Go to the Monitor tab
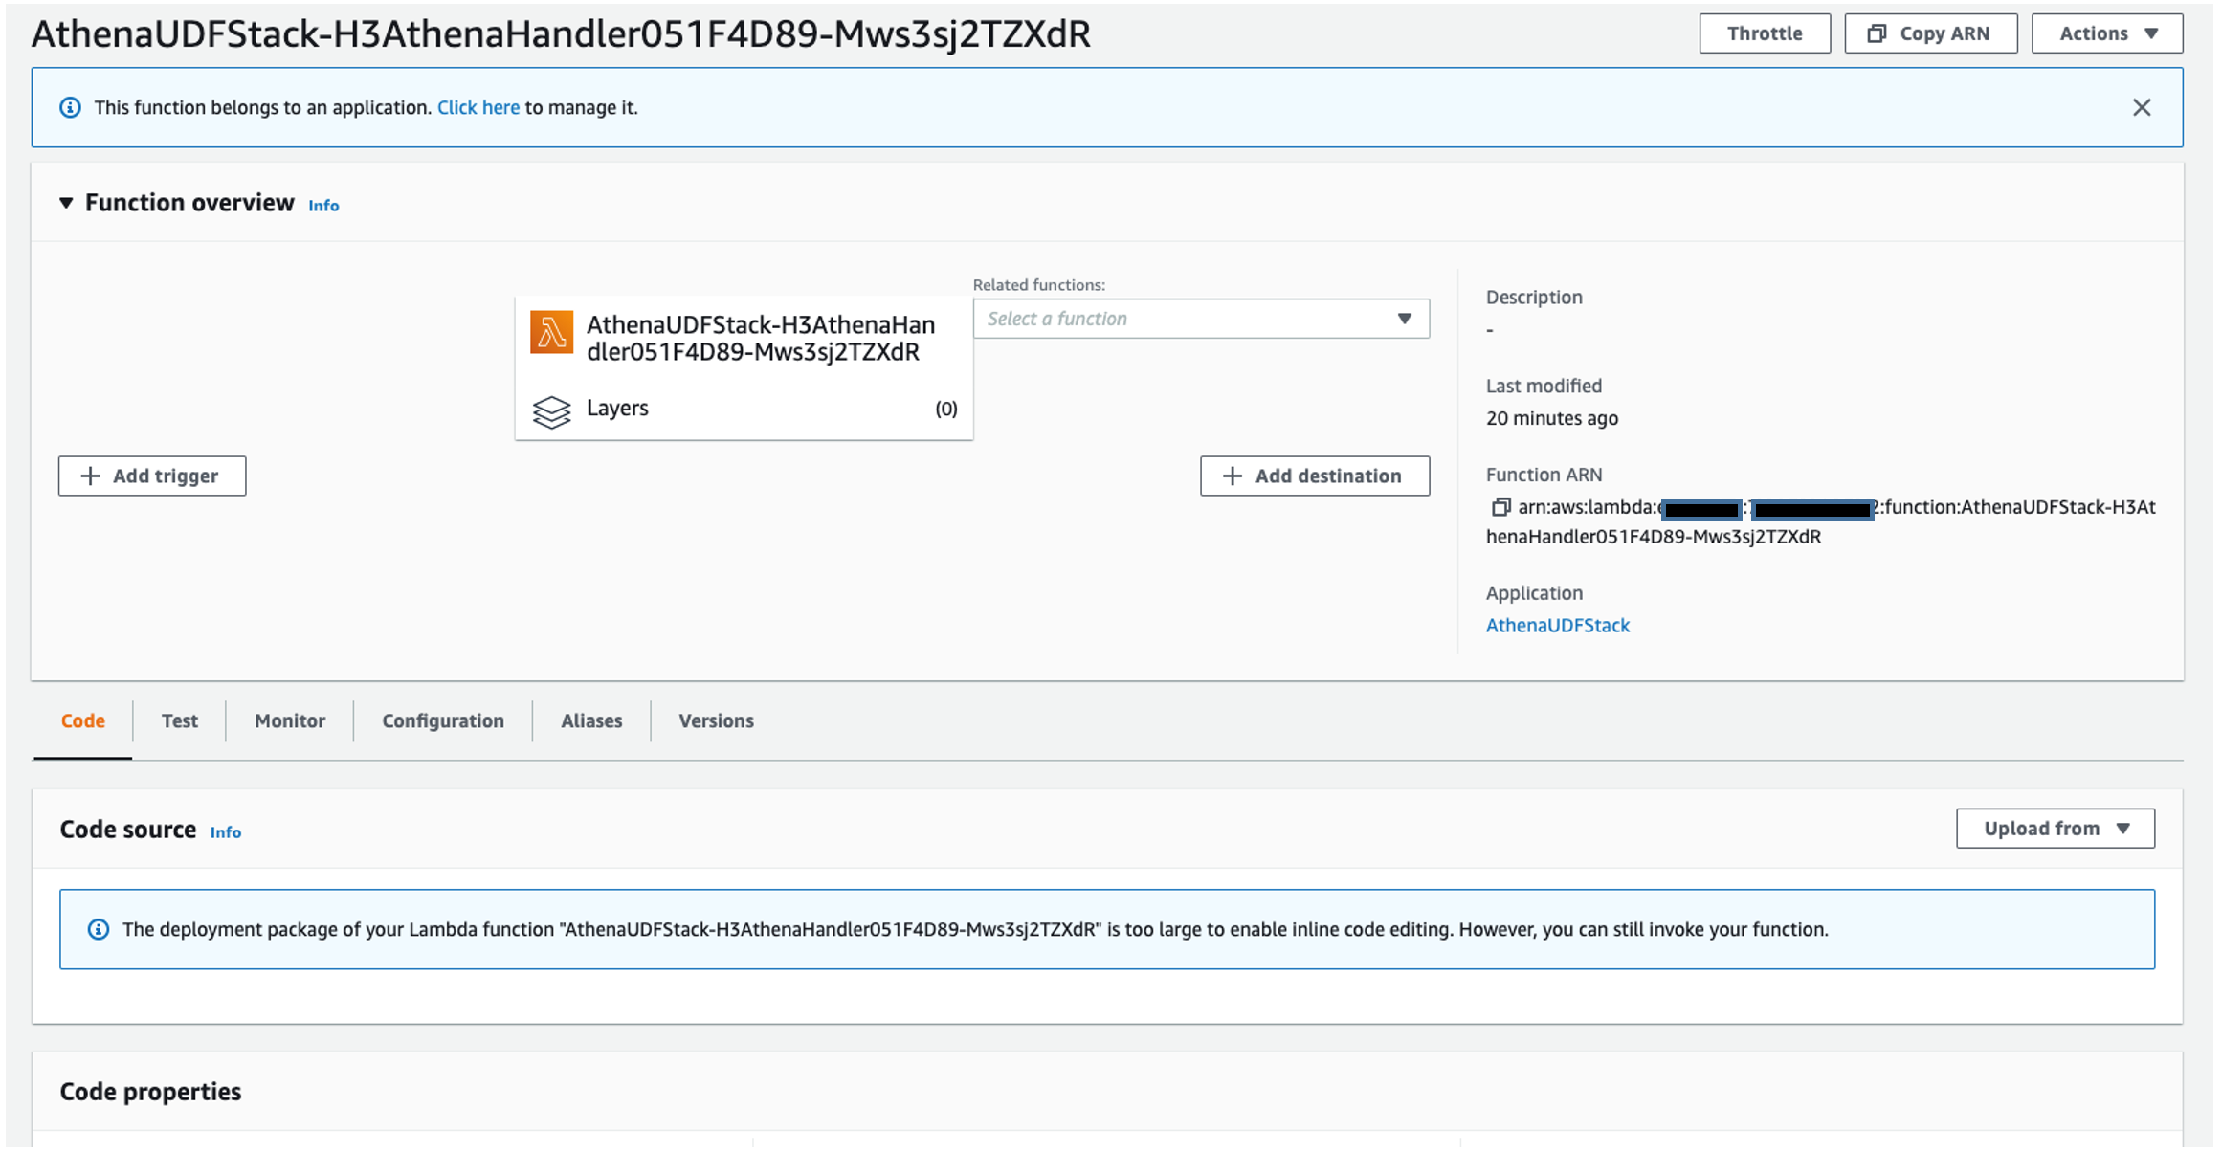Viewport: 2222px width, 1152px height. click(x=289, y=720)
